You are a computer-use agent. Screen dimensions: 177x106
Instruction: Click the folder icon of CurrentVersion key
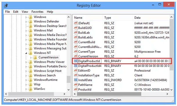pos(35,57)
